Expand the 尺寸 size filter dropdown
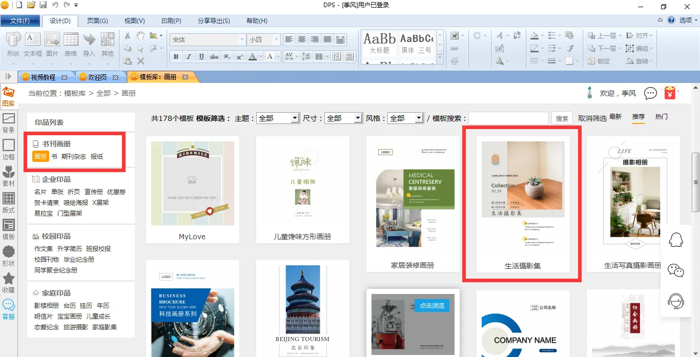The height and width of the screenshot is (357, 700). pyautogui.click(x=358, y=118)
